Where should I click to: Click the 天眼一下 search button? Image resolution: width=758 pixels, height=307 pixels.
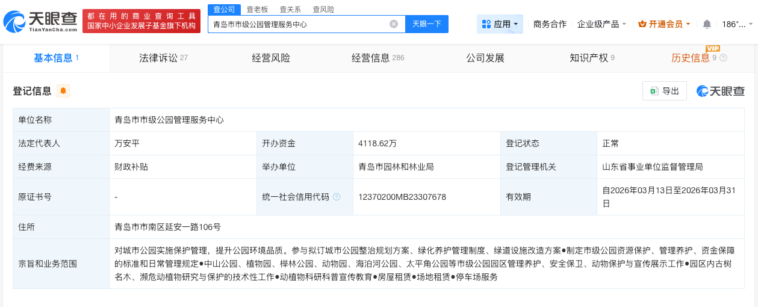[427, 24]
